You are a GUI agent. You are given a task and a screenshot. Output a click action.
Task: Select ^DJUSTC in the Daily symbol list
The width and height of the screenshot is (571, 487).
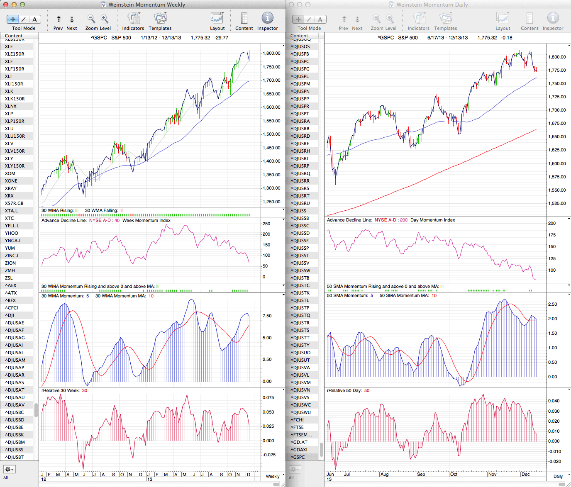[302, 285]
